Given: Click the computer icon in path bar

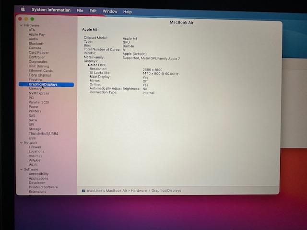Looking at the screenshot, I should pos(83,191).
